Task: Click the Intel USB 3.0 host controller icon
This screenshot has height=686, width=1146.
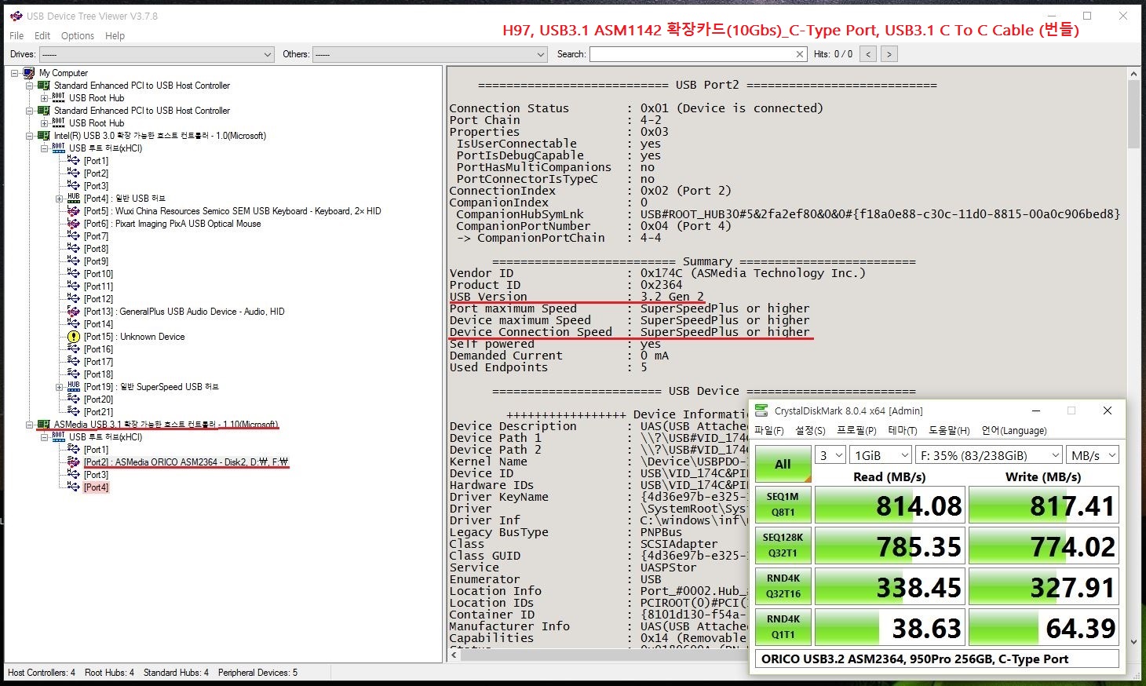Action: click(44, 136)
